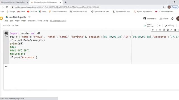This screenshot has width=179, height=100.
Task: Open Gmail bookmark
Action: (21, 12)
